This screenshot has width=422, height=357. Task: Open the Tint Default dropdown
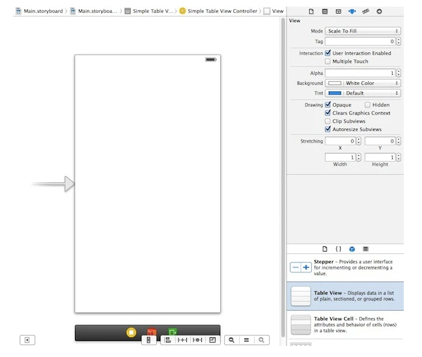[363, 93]
